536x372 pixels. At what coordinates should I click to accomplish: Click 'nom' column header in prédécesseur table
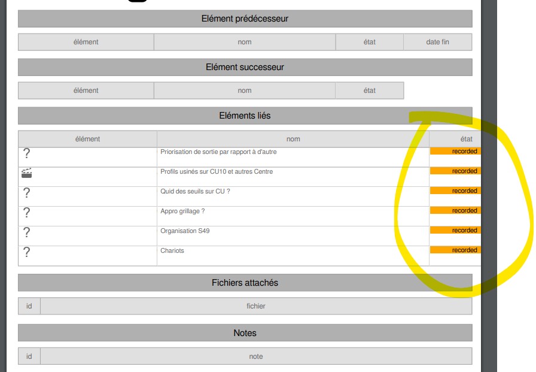tap(245, 42)
